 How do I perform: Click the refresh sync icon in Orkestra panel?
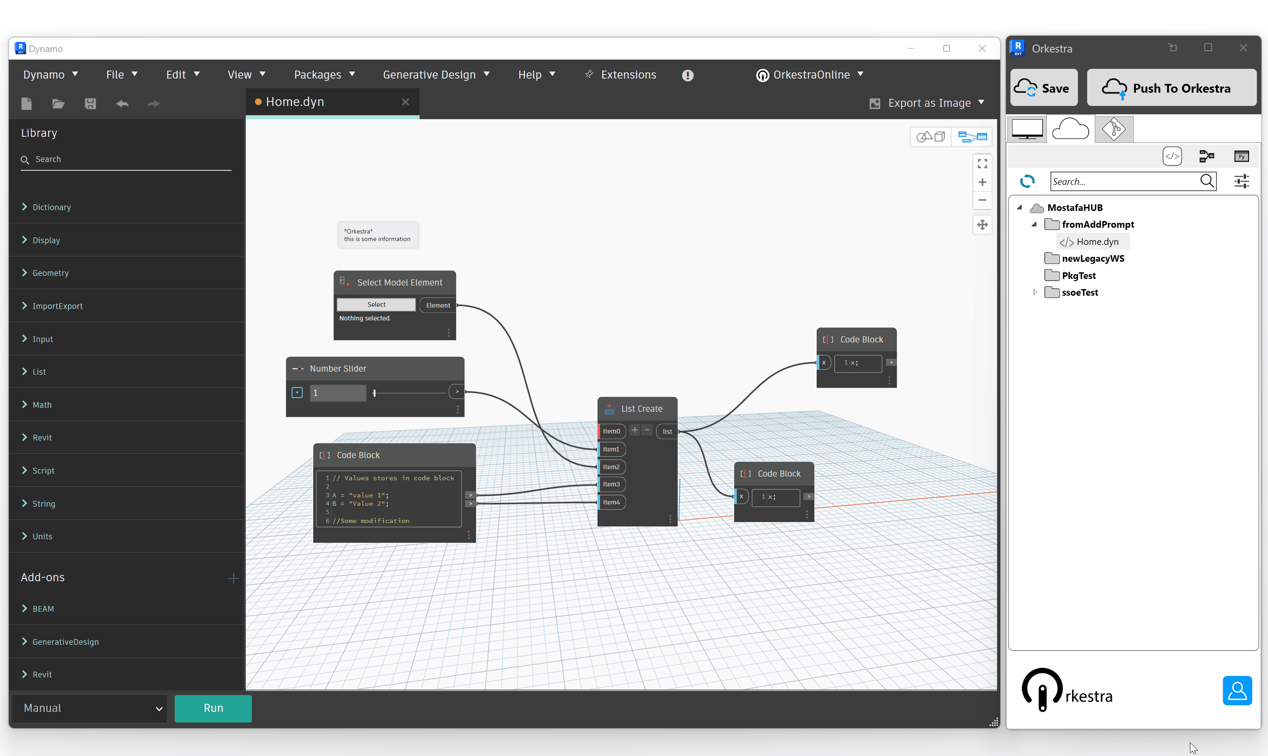(x=1027, y=181)
